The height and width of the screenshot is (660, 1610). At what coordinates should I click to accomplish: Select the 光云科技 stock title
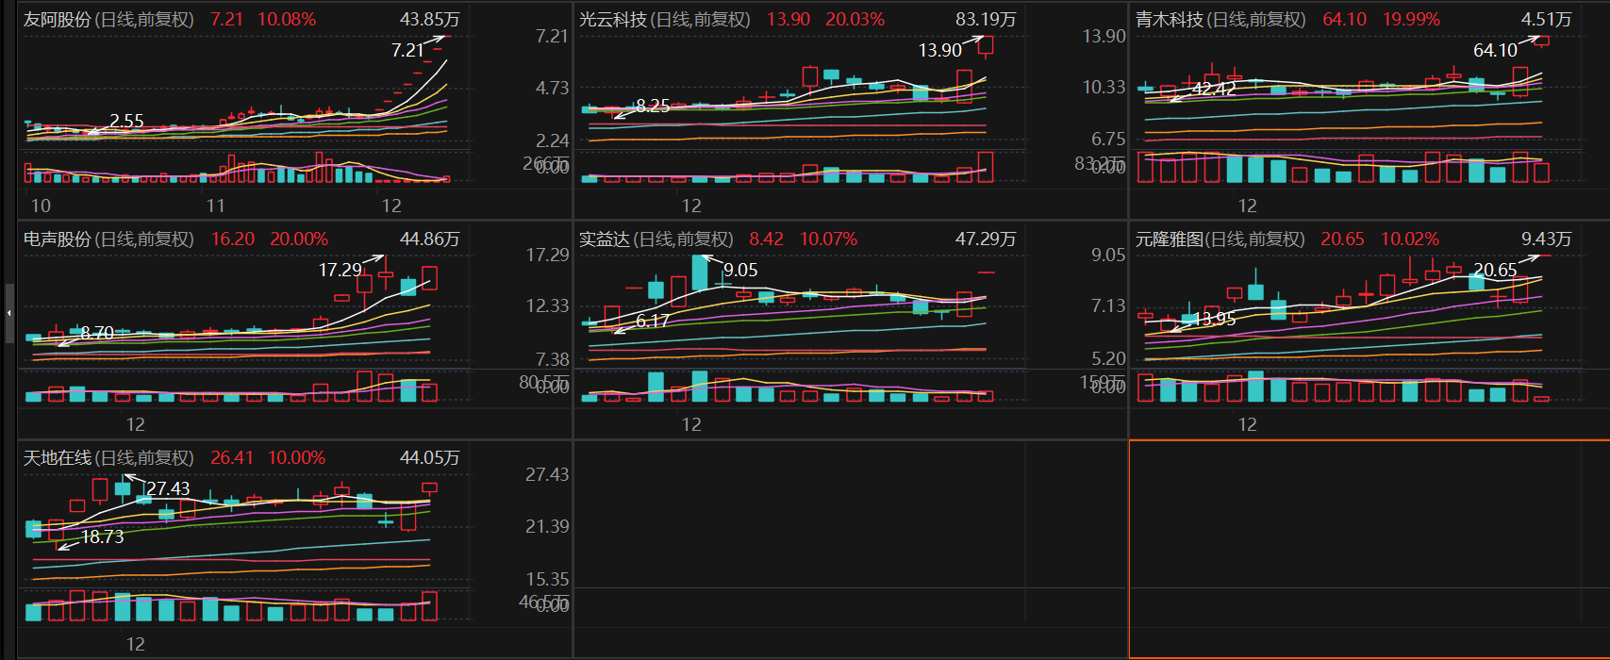coord(664,20)
